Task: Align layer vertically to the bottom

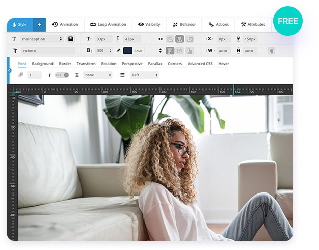Action: click(190, 51)
